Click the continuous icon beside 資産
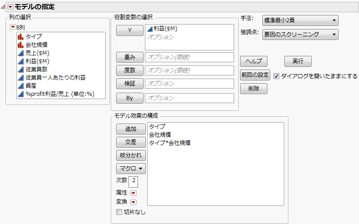This screenshot has height=224, width=359. pyautogui.click(x=21, y=85)
